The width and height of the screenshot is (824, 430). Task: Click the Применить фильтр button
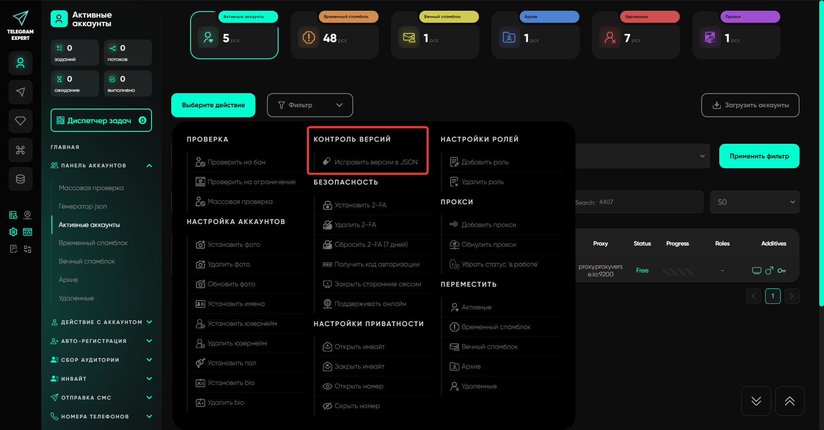click(759, 156)
